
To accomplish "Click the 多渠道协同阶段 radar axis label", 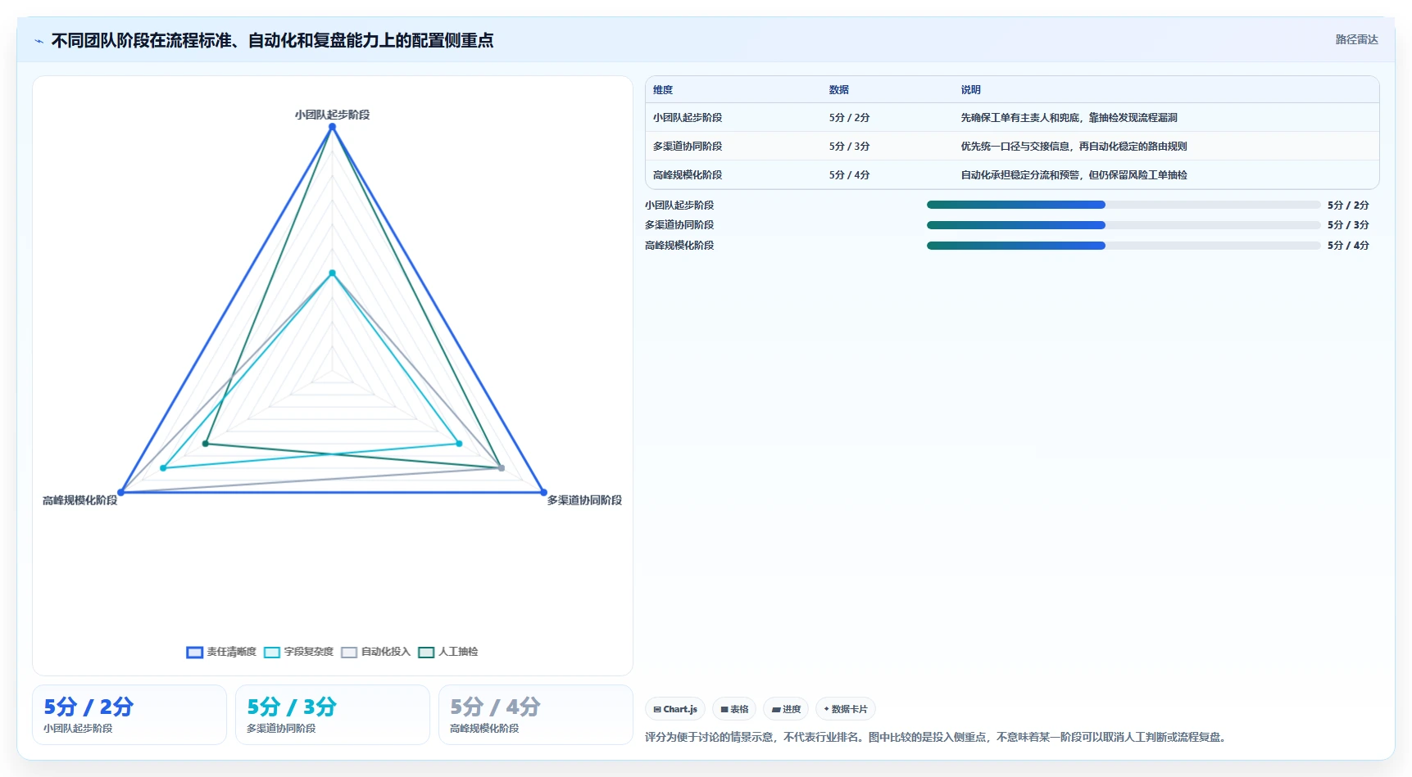I will [x=584, y=500].
